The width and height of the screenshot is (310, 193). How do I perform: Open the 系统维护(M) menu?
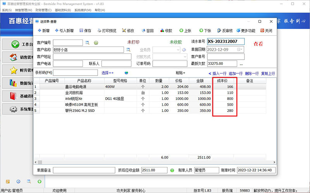click(x=83, y=10)
